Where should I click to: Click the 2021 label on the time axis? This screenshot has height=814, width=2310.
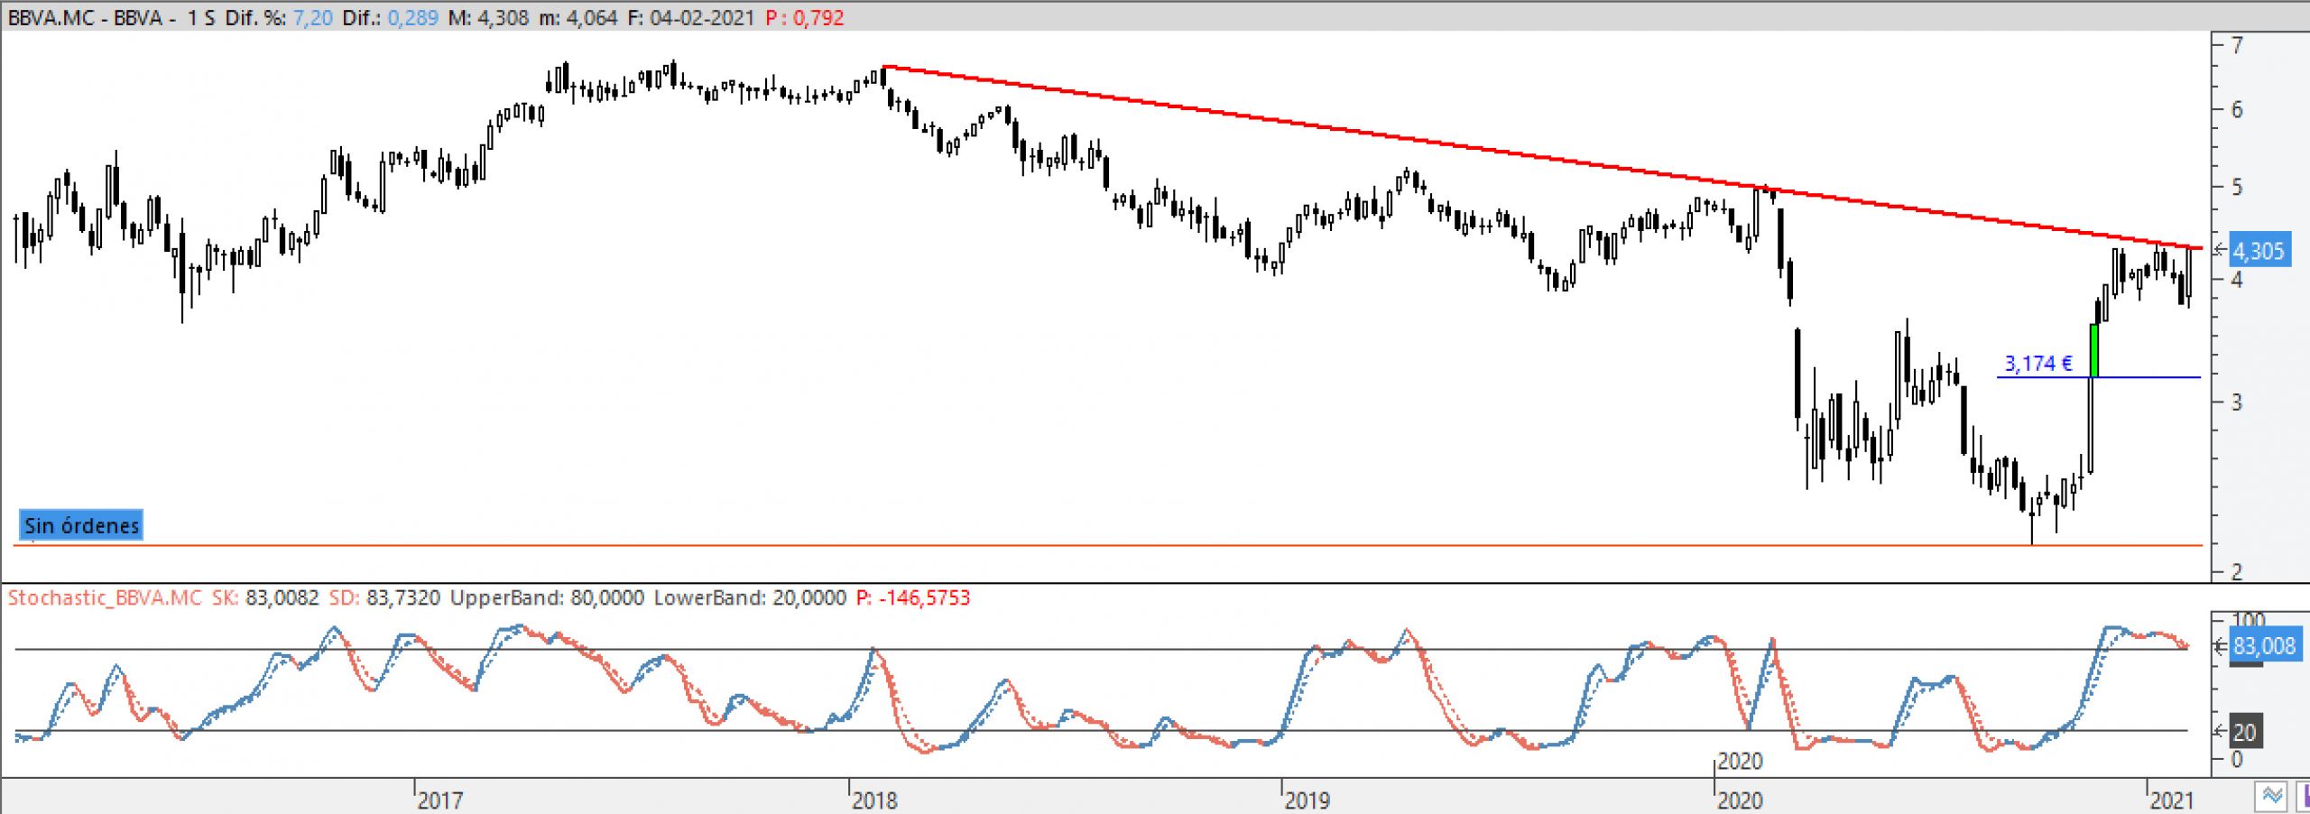tap(2171, 800)
